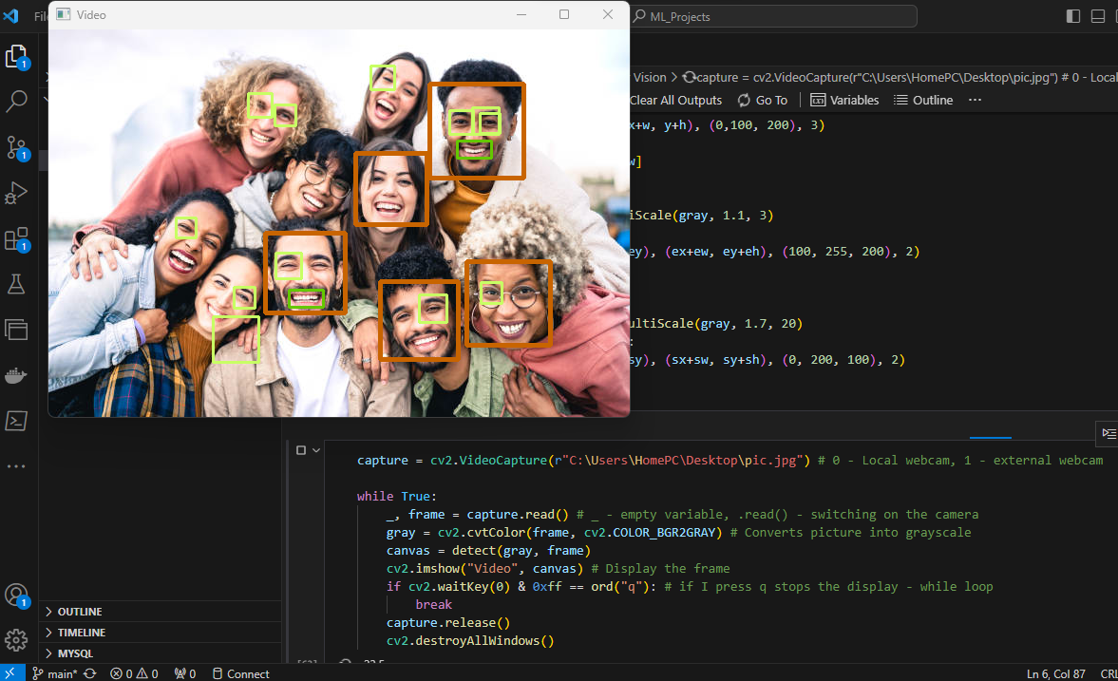Open the Manage gear settings
Image resolution: width=1118 pixels, height=681 pixels.
pos(16,639)
